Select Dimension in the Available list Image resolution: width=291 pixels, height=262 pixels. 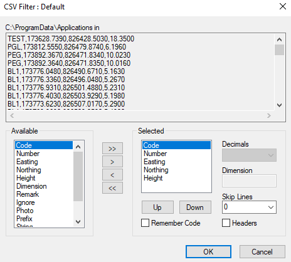[44, 186]
